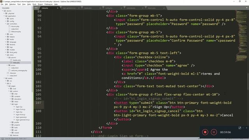Image resolution: width=249 pixels, height=140 pixels.
Task: Collapse the views folder arrow
Action: [x=6, y=55]
